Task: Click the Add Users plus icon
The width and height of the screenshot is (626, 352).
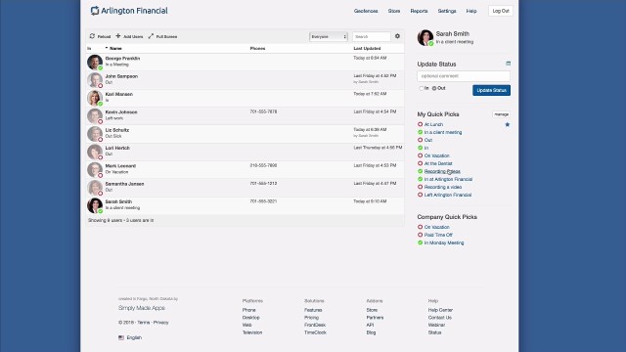Action: [x=118, y=36]
